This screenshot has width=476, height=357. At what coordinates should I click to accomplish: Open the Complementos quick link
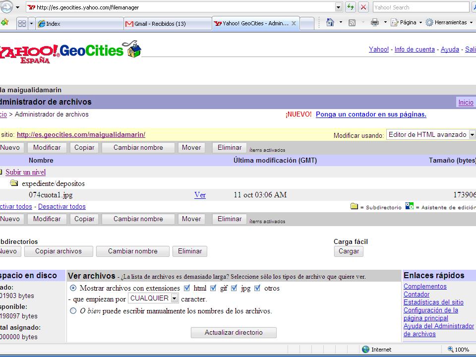(x=425, y=286)
